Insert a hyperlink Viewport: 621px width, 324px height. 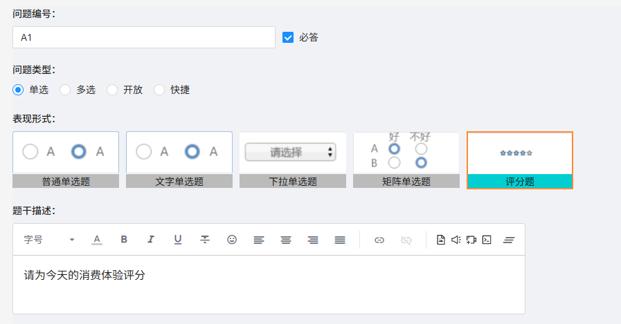(379, 240)
